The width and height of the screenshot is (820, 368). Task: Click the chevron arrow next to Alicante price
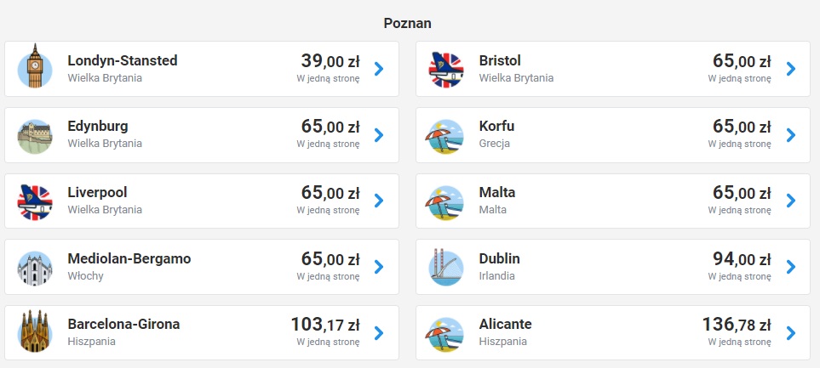[790, 332]
